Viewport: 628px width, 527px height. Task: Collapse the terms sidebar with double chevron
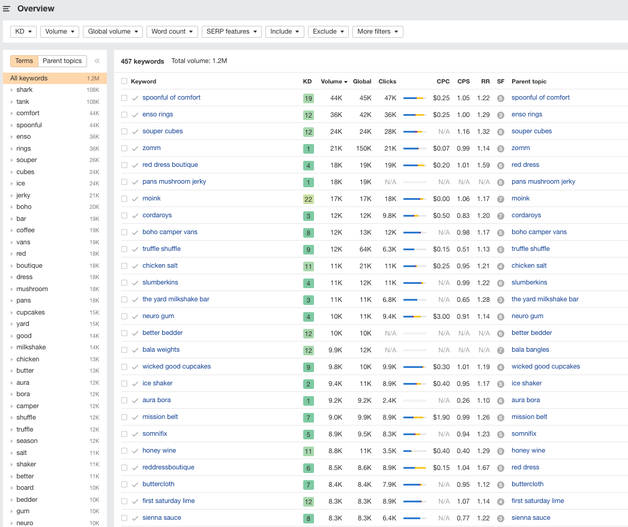97,61
